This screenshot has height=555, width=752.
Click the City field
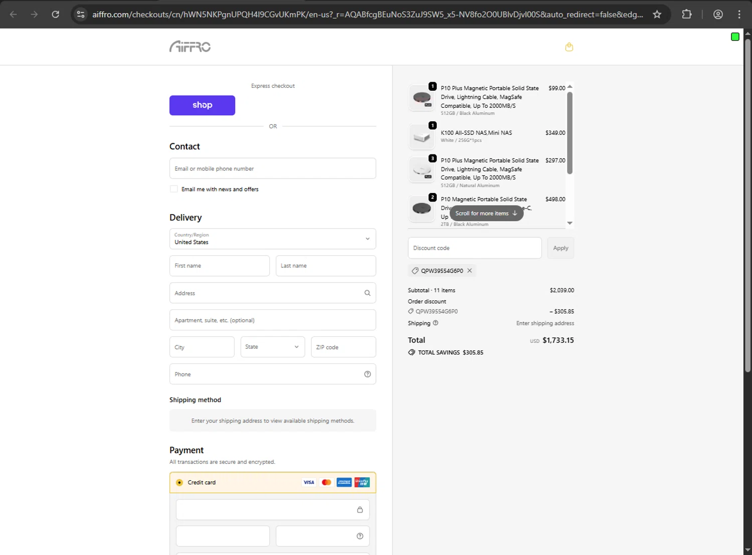coord(202,347)
